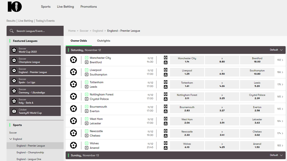287x161 pixels.
Task: Click soccer ball icon in Liverpool match row
Action: [73, 72]
